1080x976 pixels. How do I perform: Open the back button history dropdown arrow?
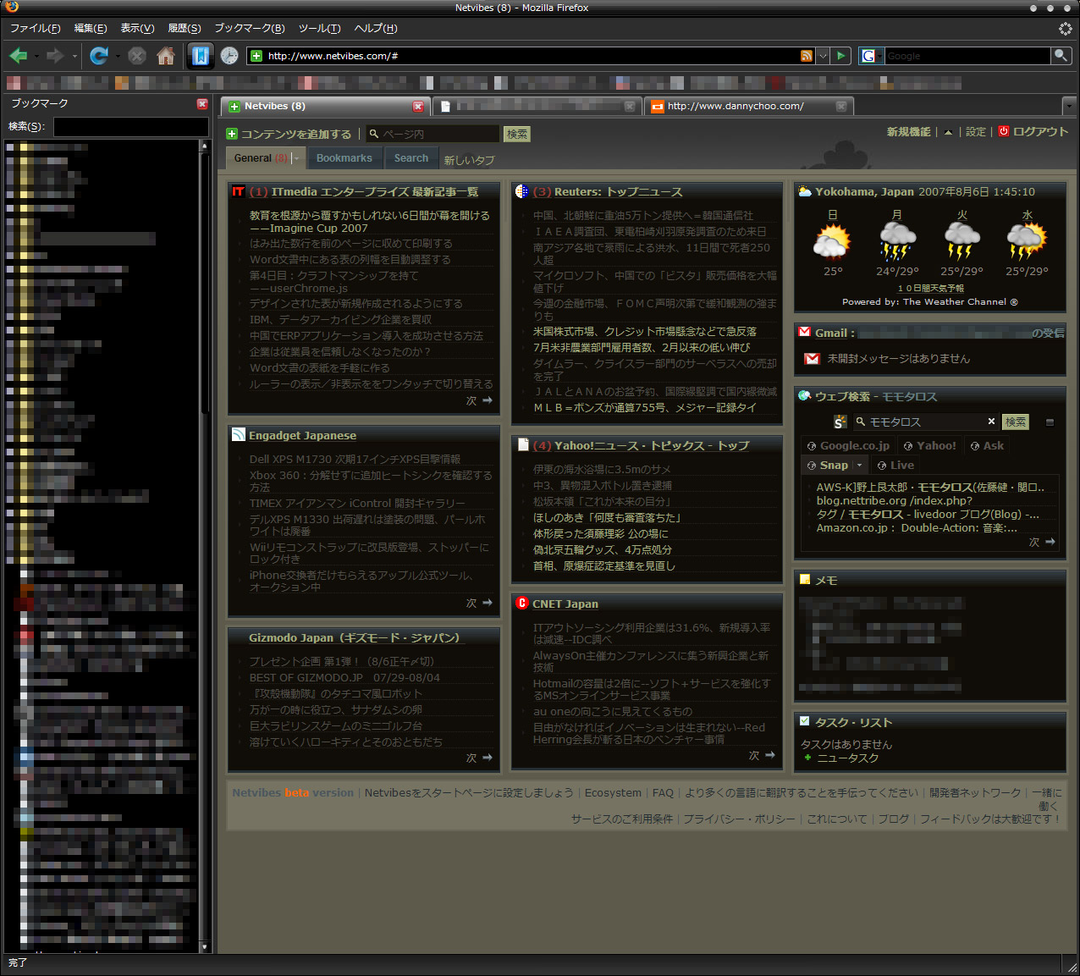(x=36, y=57)
